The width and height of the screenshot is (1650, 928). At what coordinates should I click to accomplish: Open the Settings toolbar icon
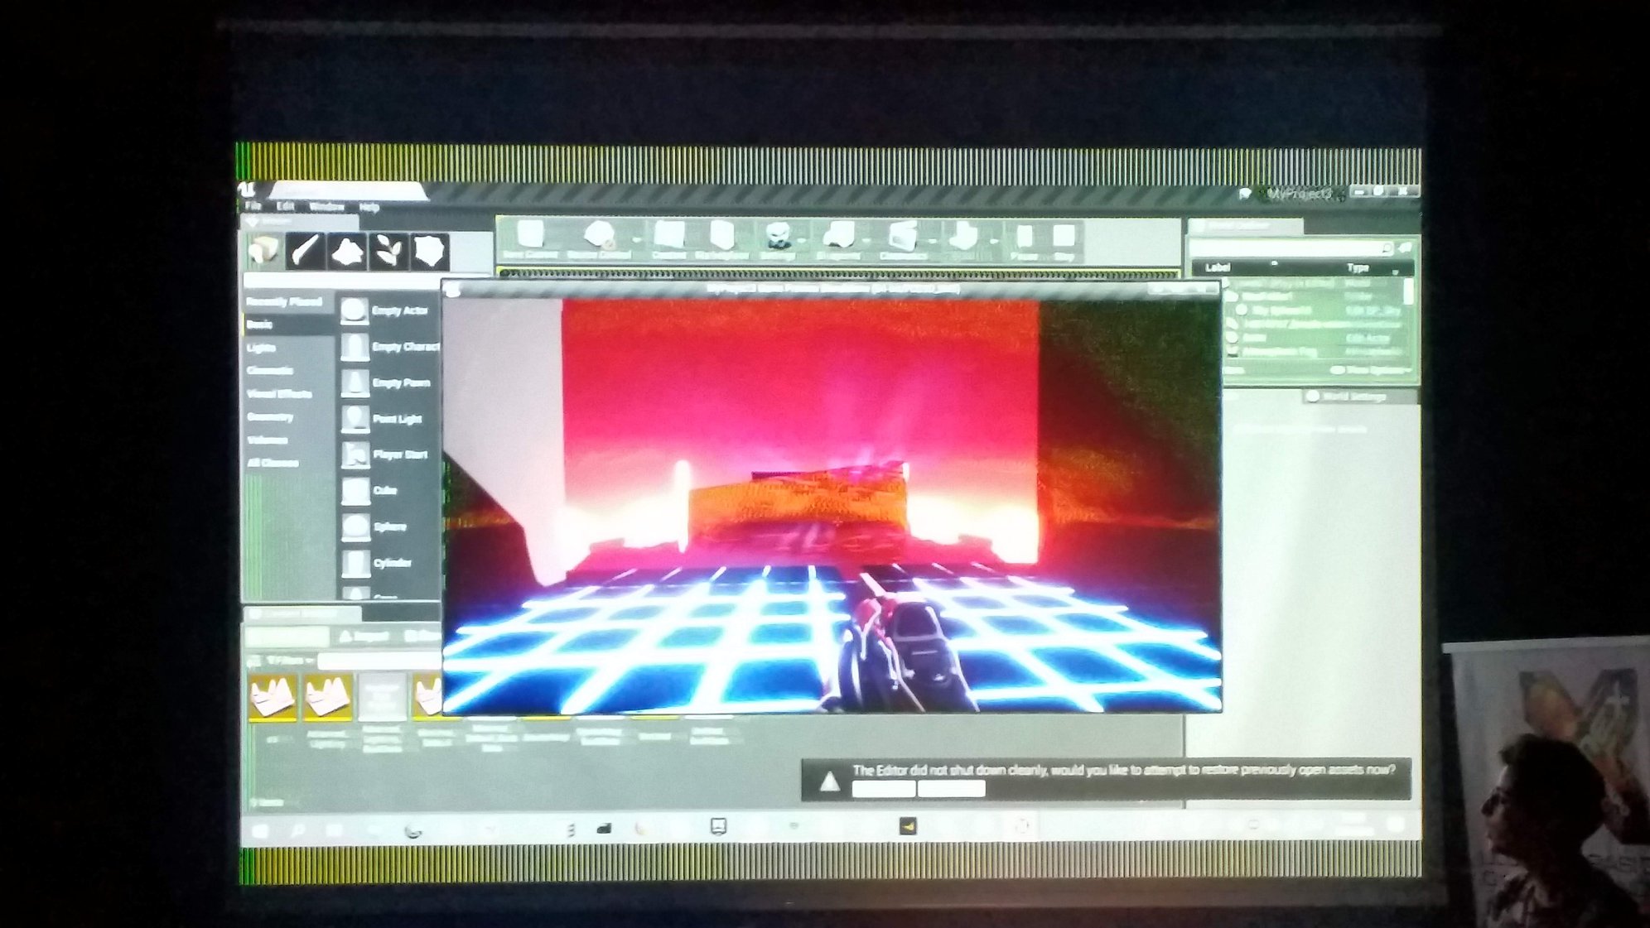point(778,236)
